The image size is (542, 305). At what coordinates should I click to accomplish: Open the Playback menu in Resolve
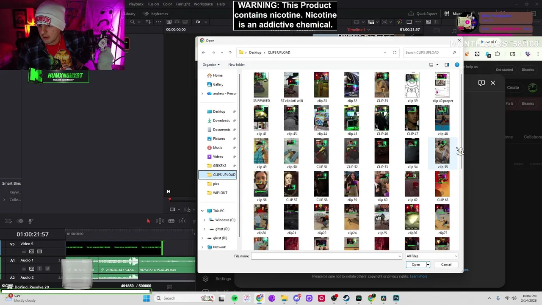point(136,4)
